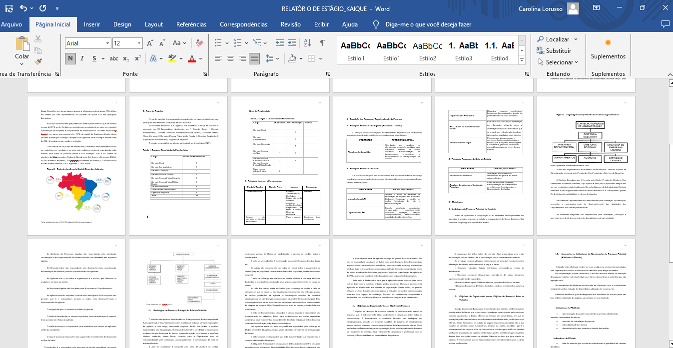Image resolution: width=673 pixels, height=348 pixels.
Task: Open the Colar paste options arrow
Action: (22, 63)
